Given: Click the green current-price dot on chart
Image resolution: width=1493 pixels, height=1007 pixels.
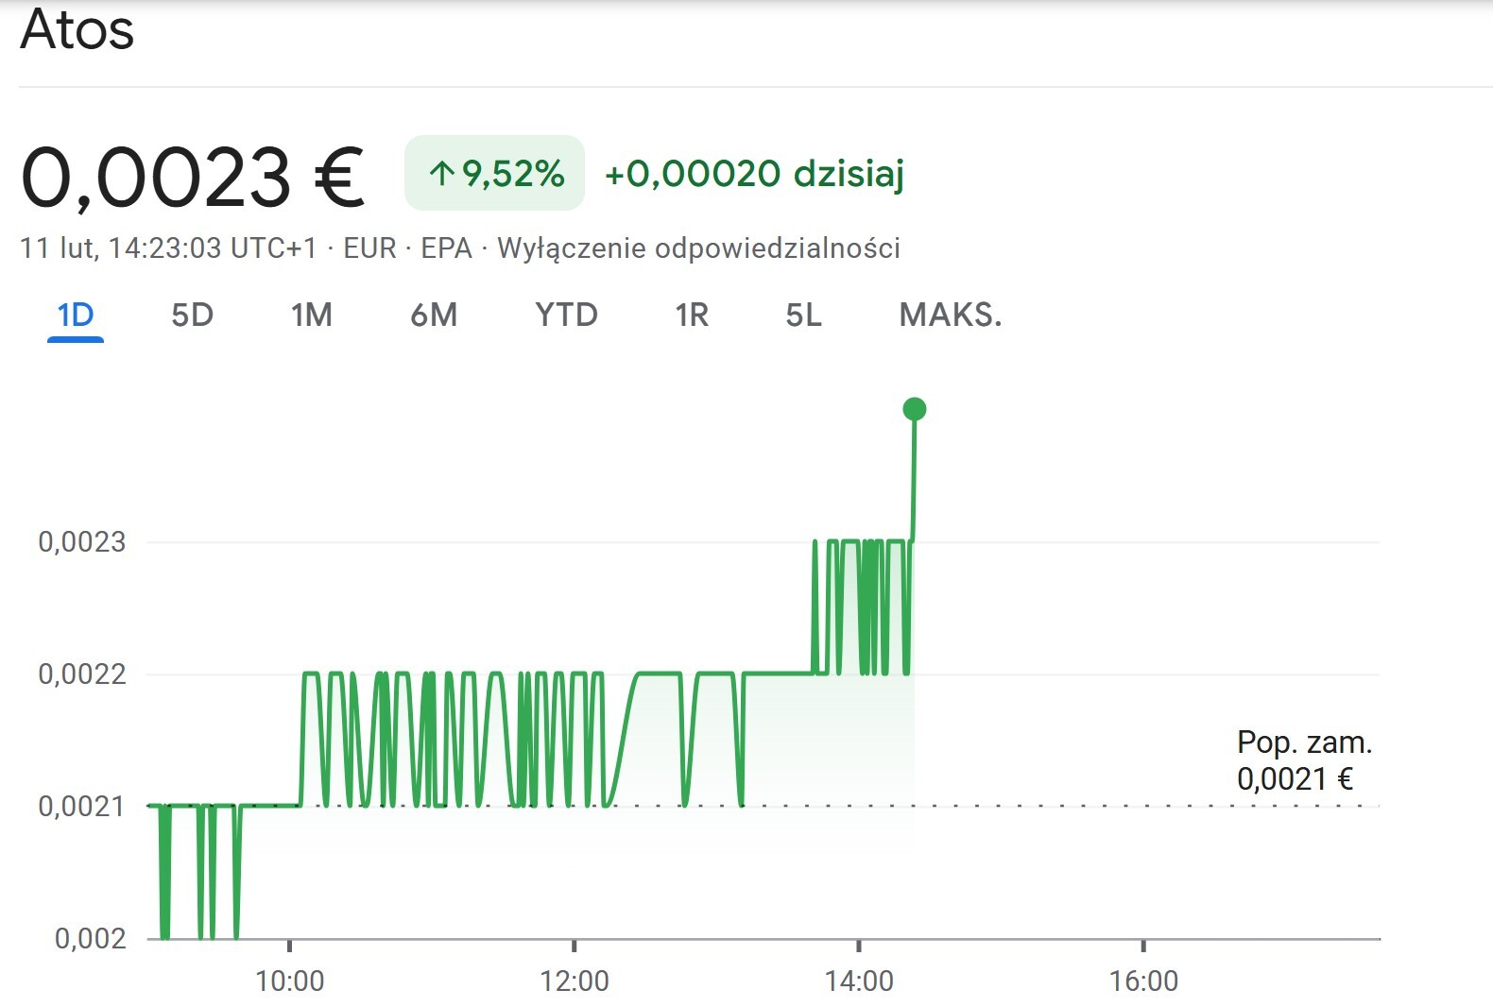Looking at the screenshot, I should point(914,409).
